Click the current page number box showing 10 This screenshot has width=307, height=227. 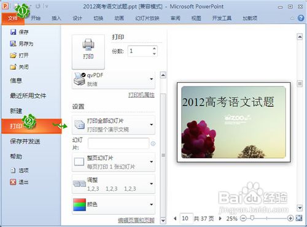pos(186,218)
